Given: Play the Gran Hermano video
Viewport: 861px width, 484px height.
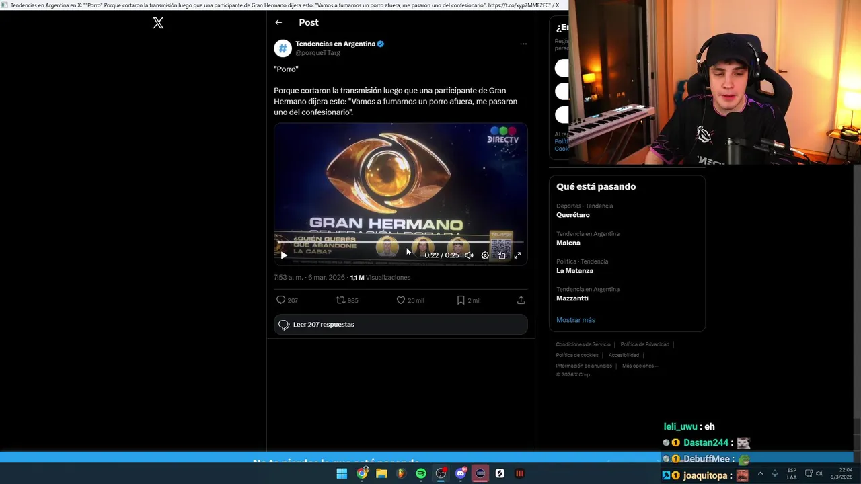Looking at the screenshot, I should 284,255.
